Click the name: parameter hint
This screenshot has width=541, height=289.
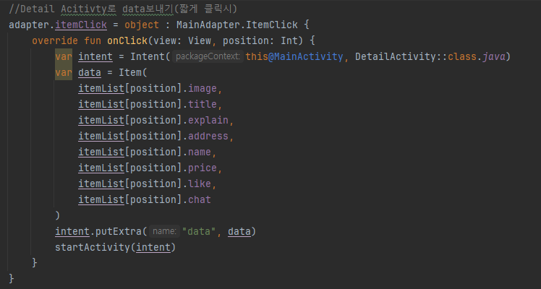[164, 231]
